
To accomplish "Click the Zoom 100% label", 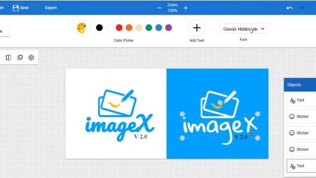I will click(x=172, y=8).
